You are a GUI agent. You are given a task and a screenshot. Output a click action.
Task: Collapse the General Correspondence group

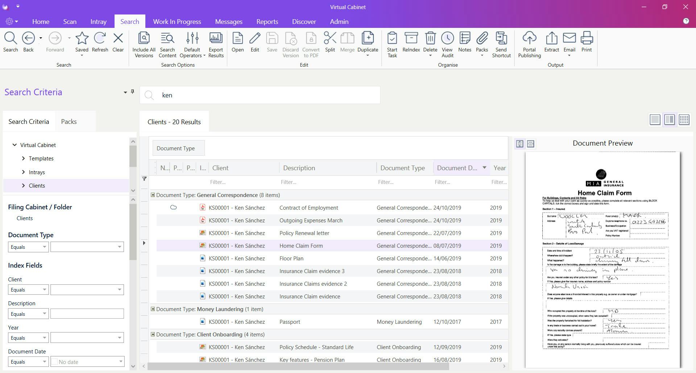[x=153, y=195]
